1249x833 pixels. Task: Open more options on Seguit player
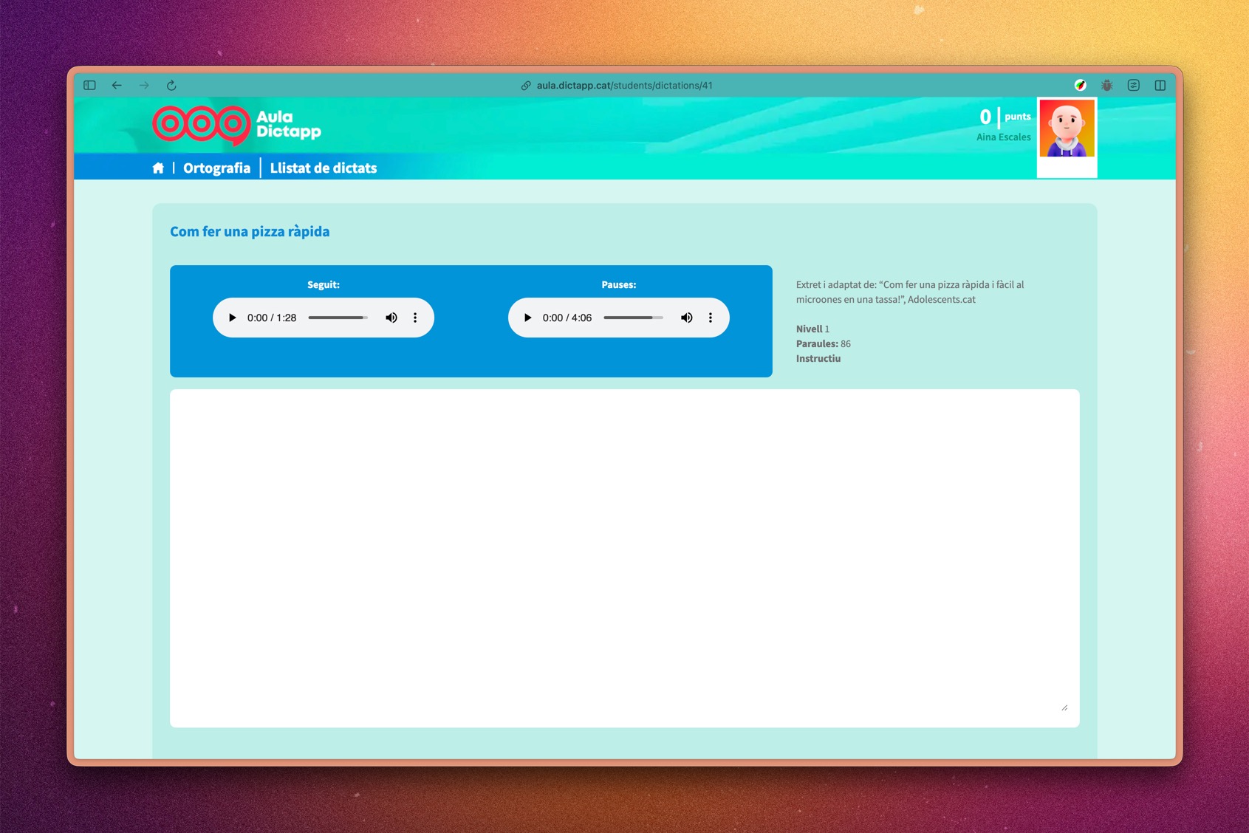pyautogui.click(x=415, y=318)
